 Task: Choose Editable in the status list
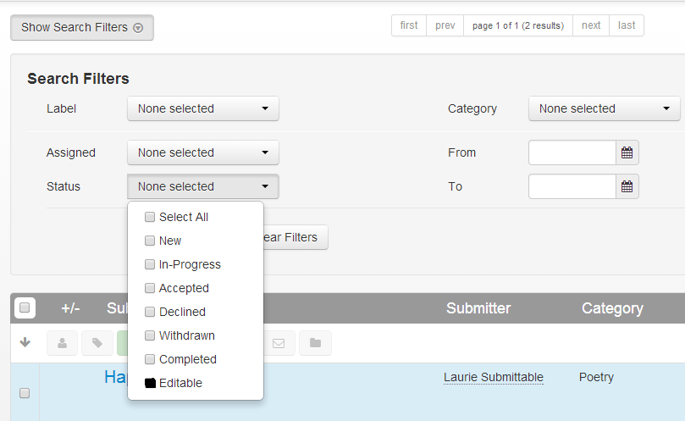pos(180,383)
